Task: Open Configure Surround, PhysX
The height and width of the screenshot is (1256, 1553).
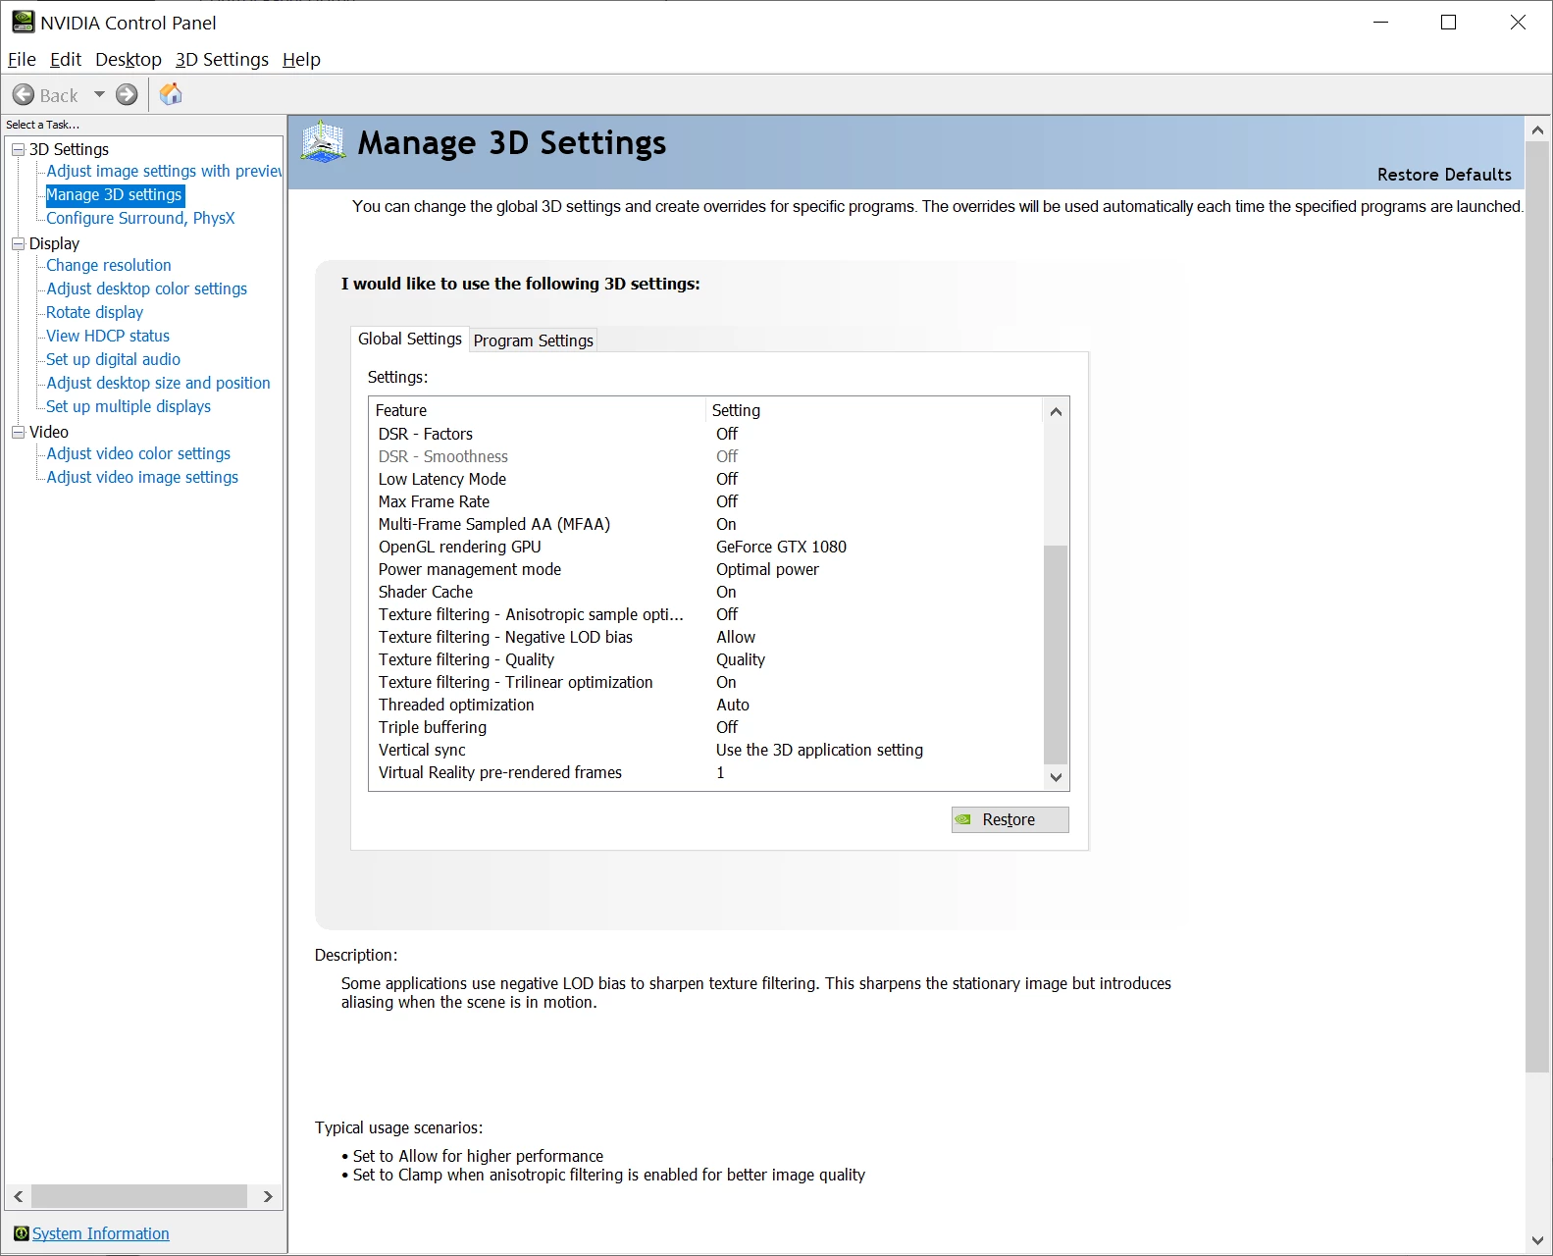Action: tap(140, 218)
